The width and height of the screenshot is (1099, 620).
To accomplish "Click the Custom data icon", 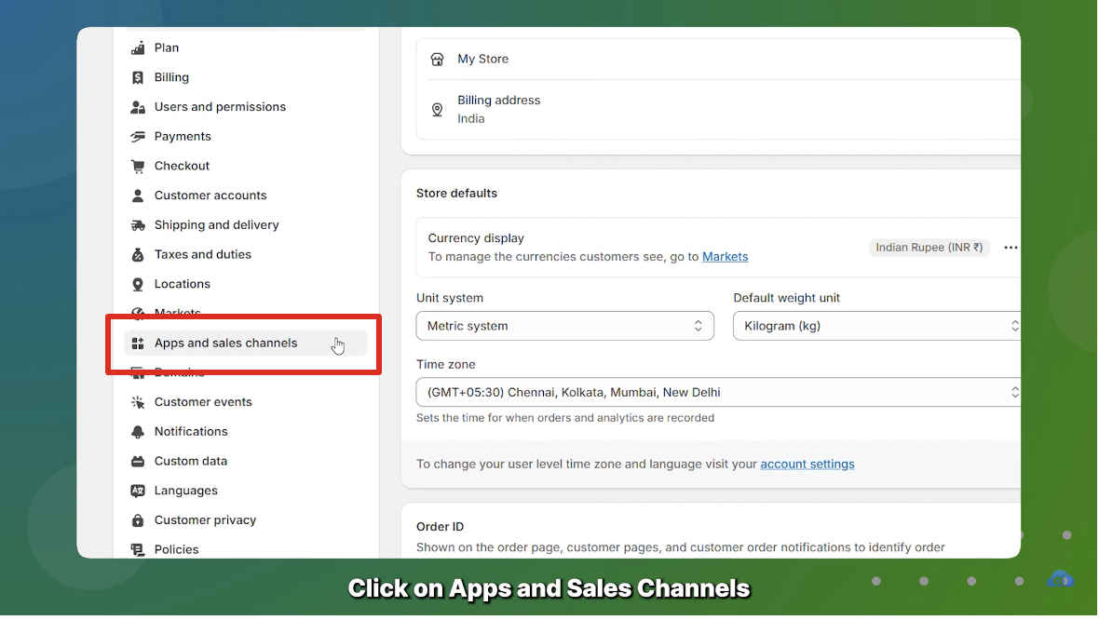I will 138,461.
